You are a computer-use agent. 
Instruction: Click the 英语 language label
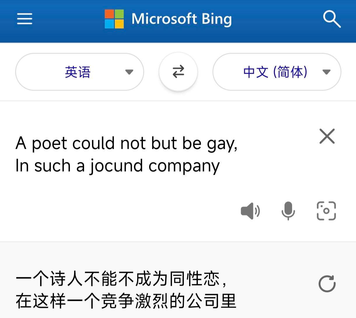click(x=78, y=72)
